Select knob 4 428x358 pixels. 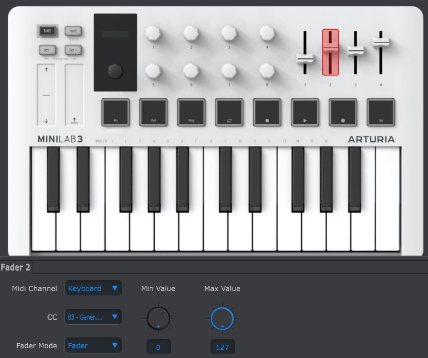(267, 33)
